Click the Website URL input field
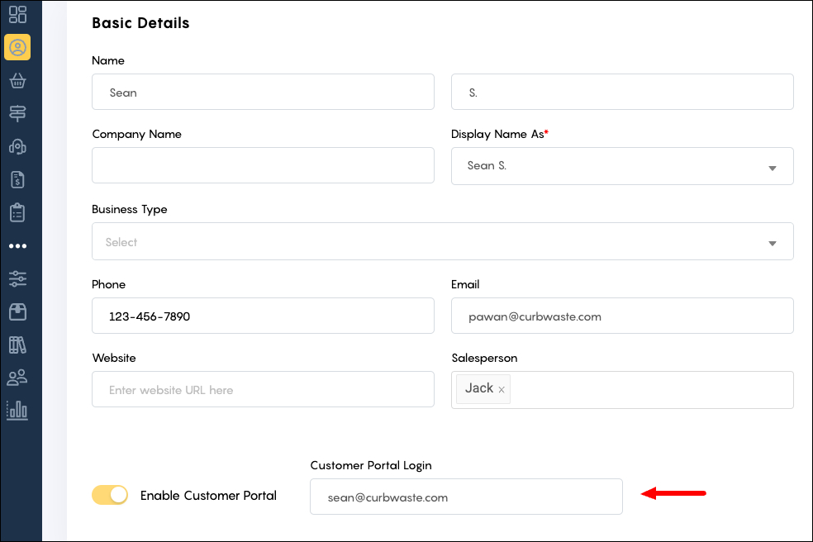Screen dimensions: 813x542 263,388
